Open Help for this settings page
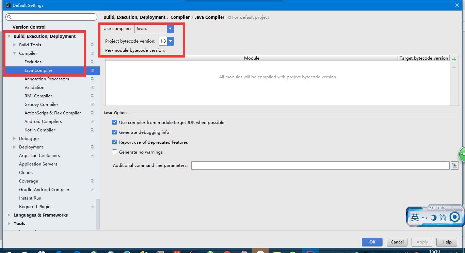Screen dimensions: 465x253 447,242
